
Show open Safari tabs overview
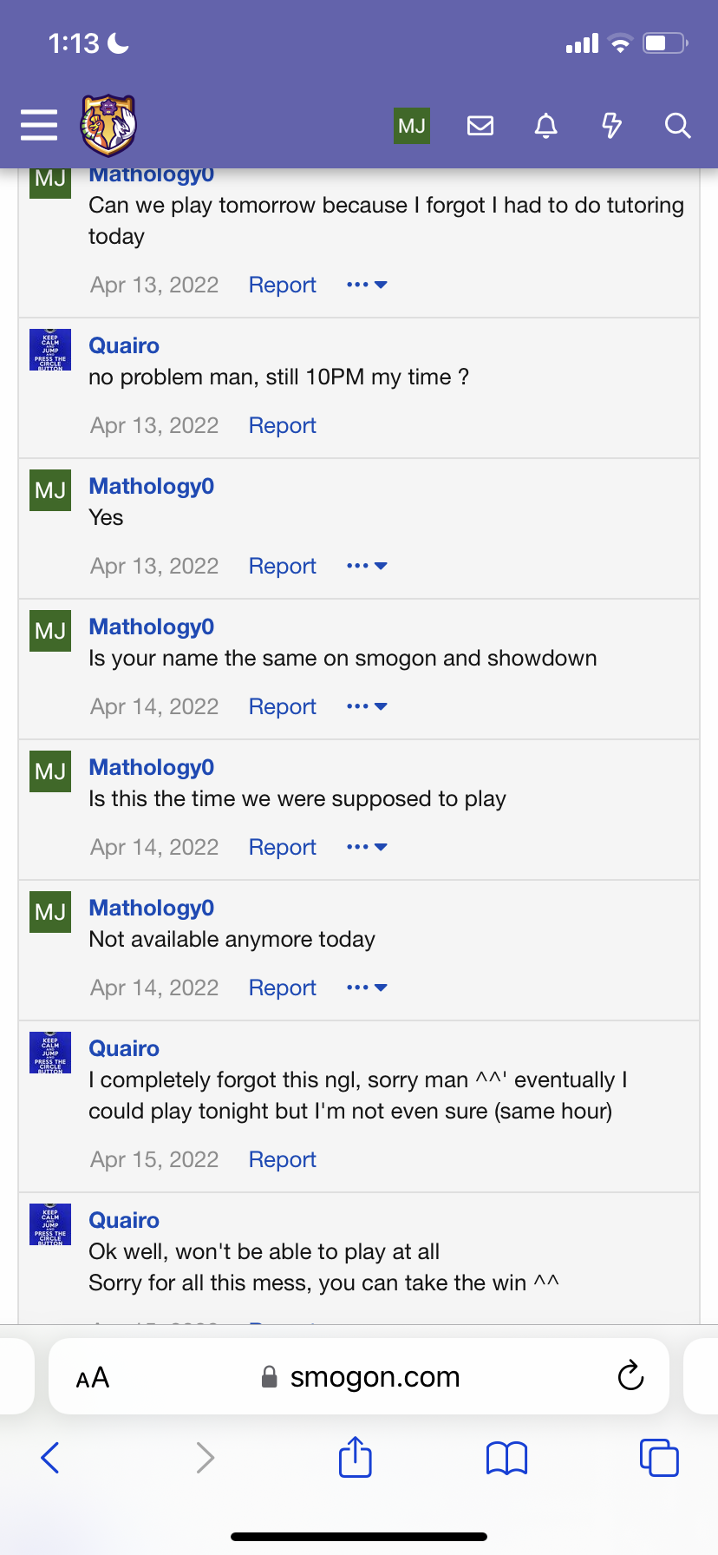tap(659, 1457)
